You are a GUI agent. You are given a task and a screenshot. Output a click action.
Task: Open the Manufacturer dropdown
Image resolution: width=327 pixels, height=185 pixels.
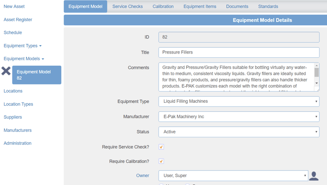(239, 116)
